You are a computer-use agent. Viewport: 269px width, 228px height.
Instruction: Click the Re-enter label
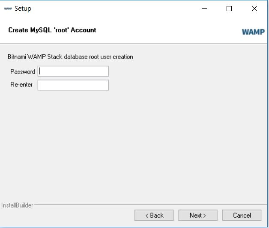21,85
